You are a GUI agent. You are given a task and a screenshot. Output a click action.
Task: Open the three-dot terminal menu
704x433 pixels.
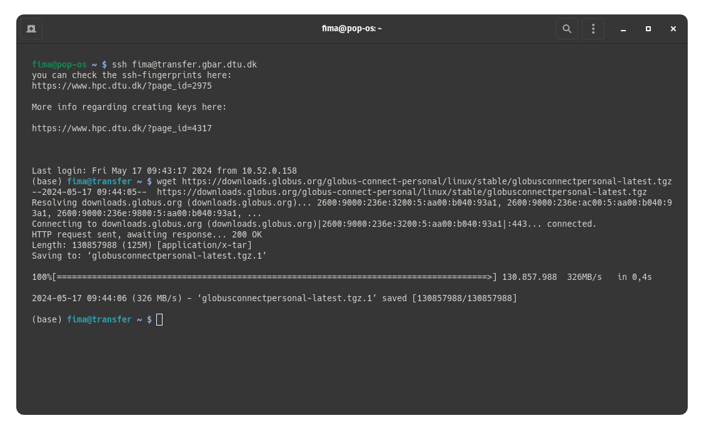(593, 29)
